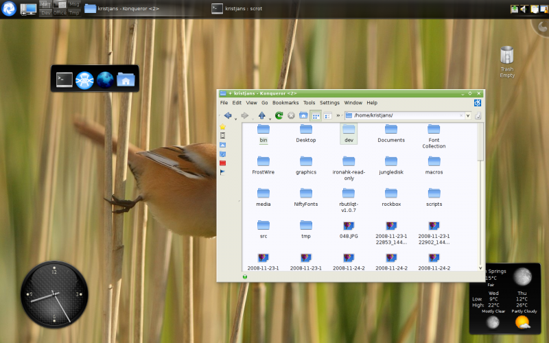Viewport: 549px width, 343px height.
Task: Click the greyed forward arrow in Konqueror
Action: click(x=245, y=115)
